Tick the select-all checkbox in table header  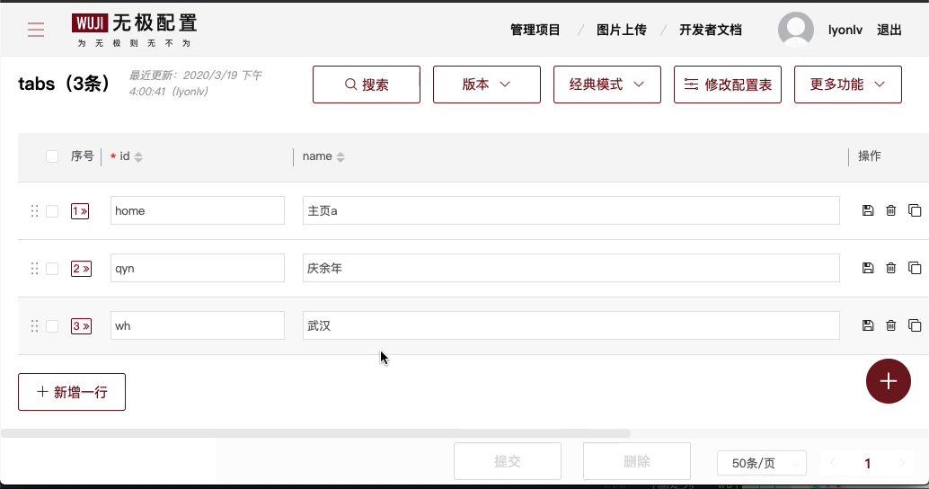point(52,156)
